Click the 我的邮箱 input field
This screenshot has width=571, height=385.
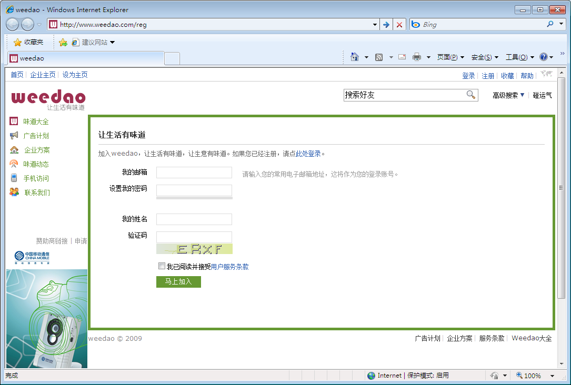194,173
